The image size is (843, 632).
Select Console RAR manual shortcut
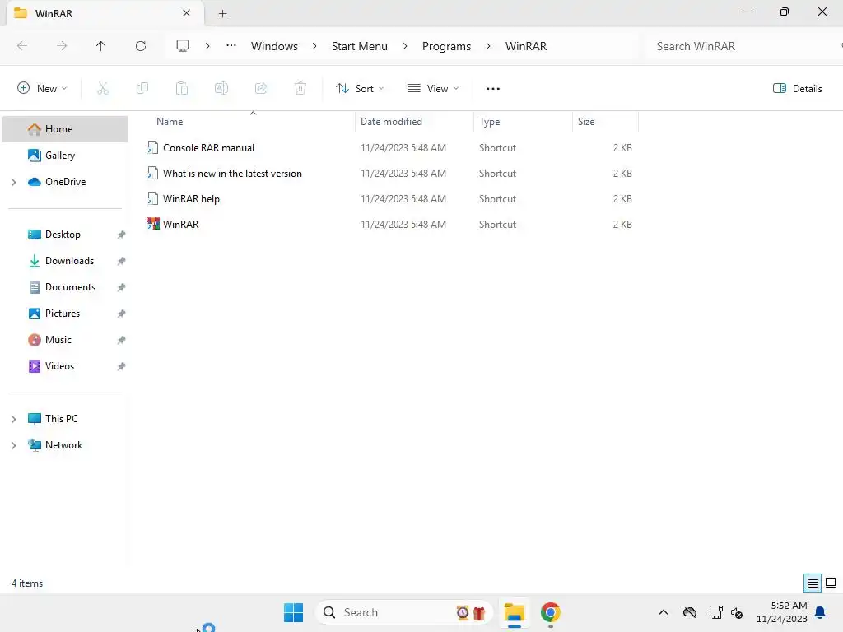pyautogui.click(x=208, y=148)
